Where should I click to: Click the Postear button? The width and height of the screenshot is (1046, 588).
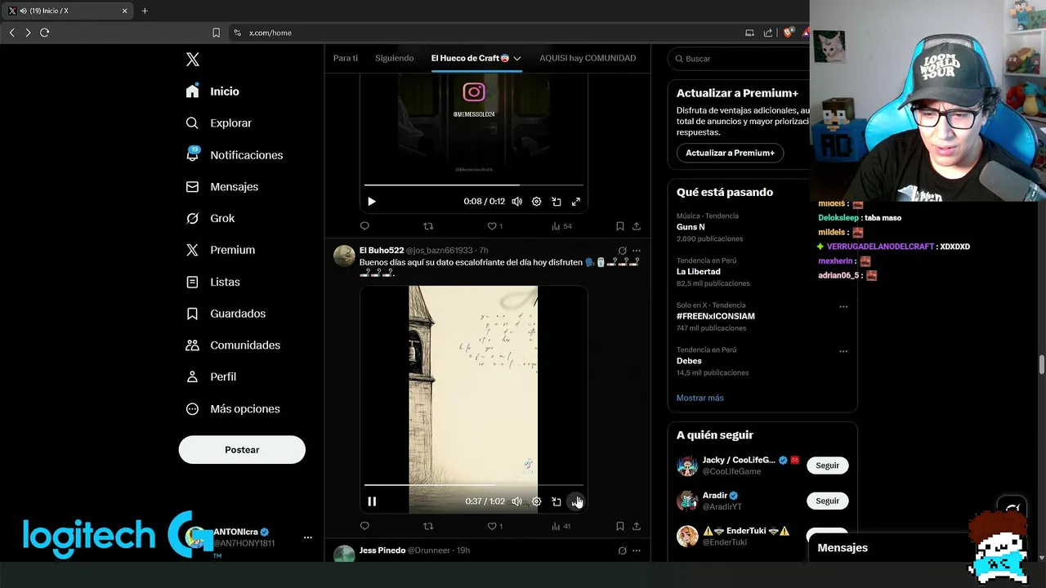[242, 450]
